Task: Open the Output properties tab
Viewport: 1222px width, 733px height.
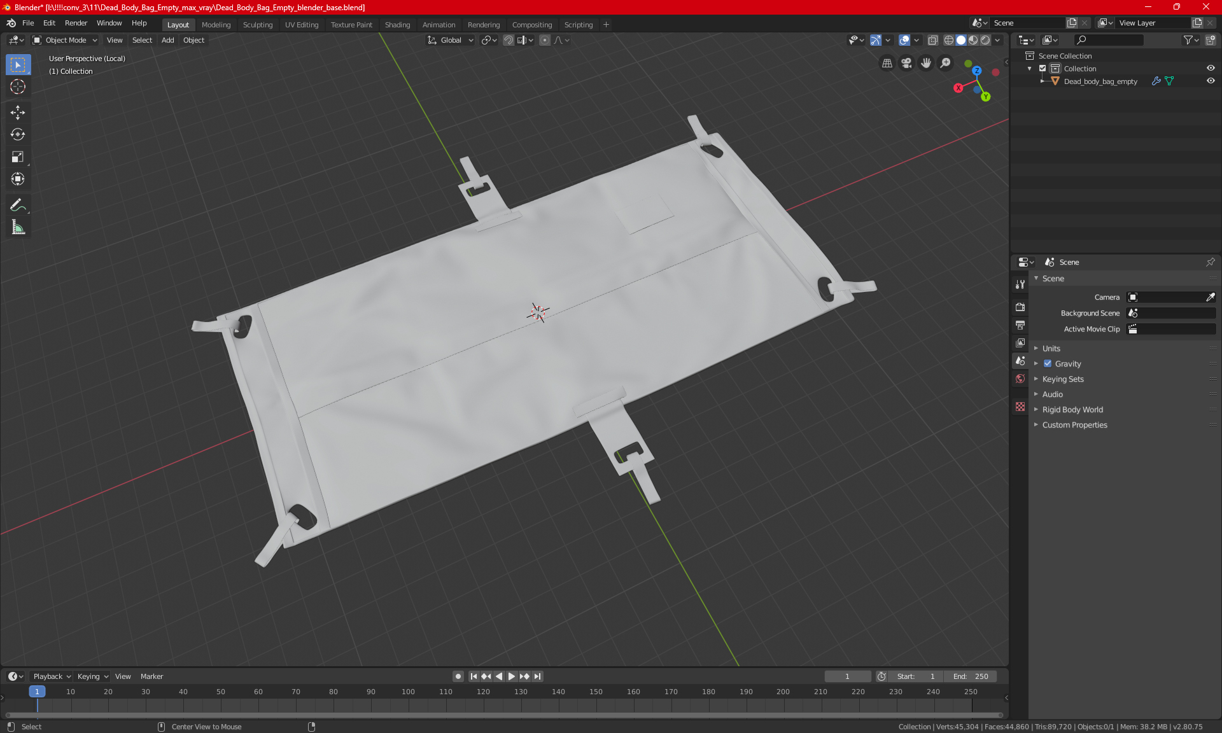Action: click(x=1020, y=325)
